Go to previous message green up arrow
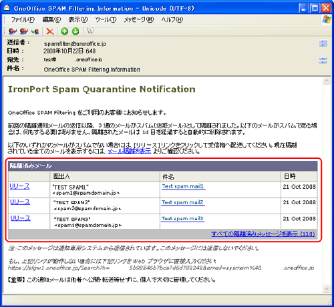334x307 pixels. tap(65, 31)
